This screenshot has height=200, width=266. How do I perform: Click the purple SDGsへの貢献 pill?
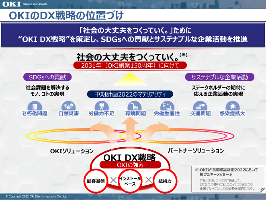47,77
